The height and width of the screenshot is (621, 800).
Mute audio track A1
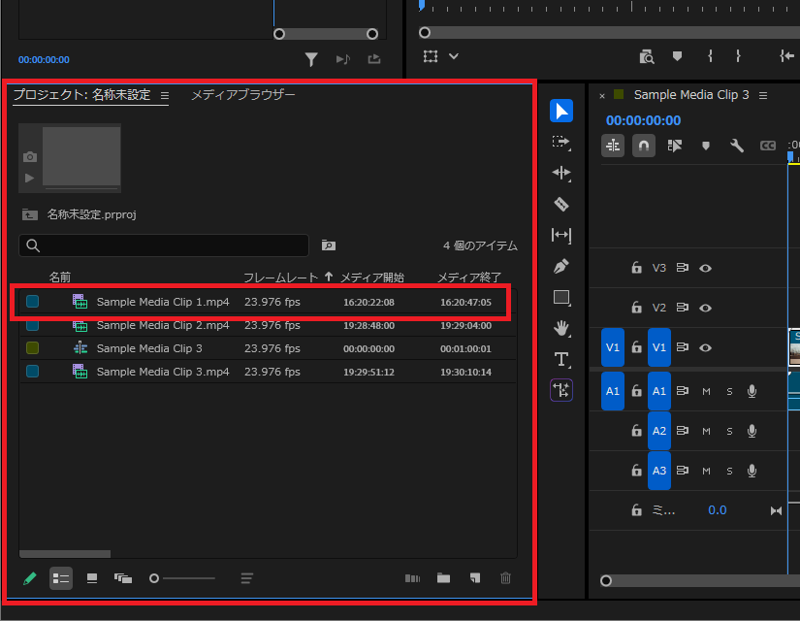pyautogui.click(x=706, y=391)
